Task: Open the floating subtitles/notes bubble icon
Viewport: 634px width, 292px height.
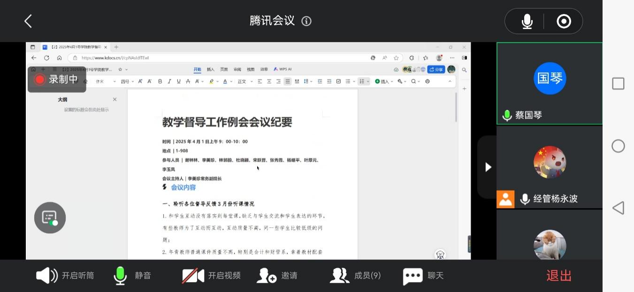Action: pyautogui.click(x=50, y=218)
